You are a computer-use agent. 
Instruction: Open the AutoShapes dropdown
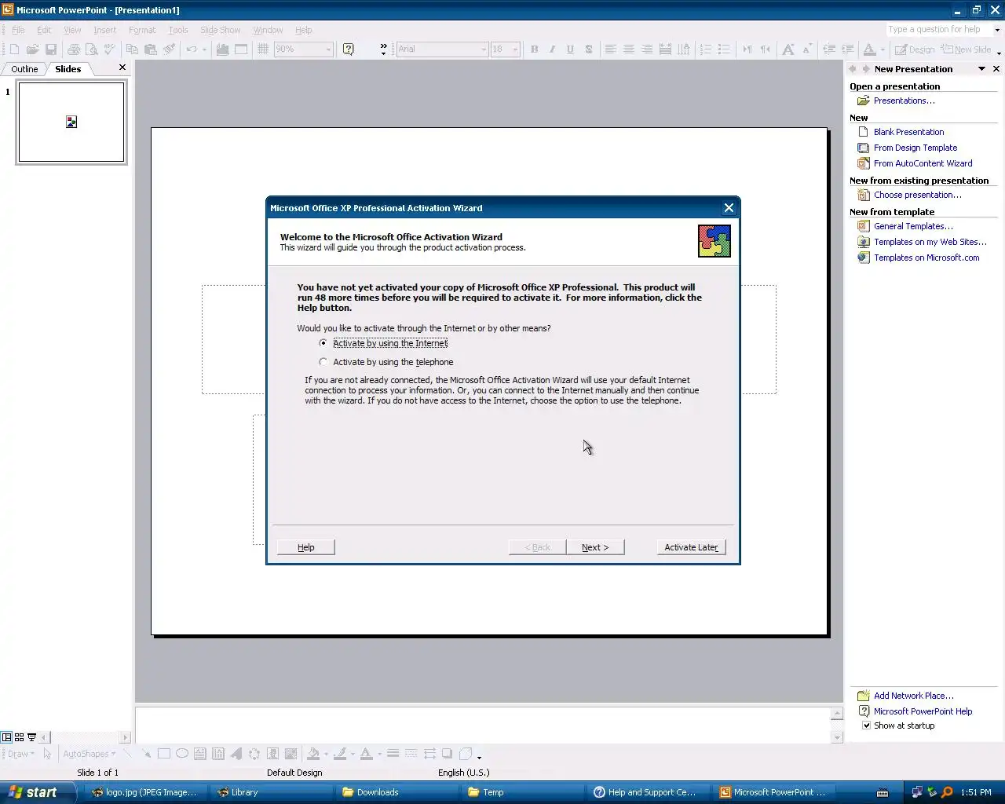[x=89, y=754]
